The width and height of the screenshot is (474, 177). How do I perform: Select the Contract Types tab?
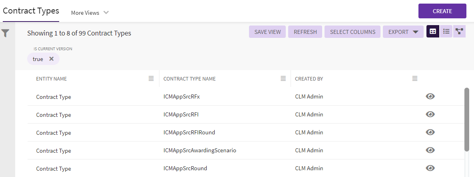click(31, 11)
